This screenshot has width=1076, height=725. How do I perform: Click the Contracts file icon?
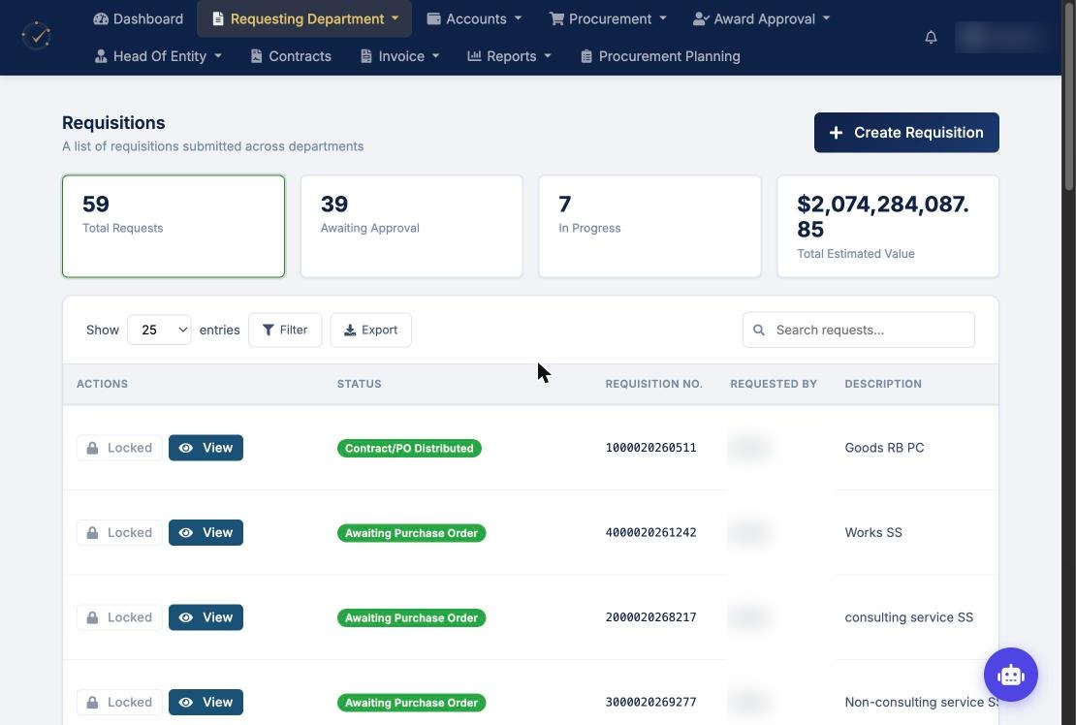(x=256, y=56)
